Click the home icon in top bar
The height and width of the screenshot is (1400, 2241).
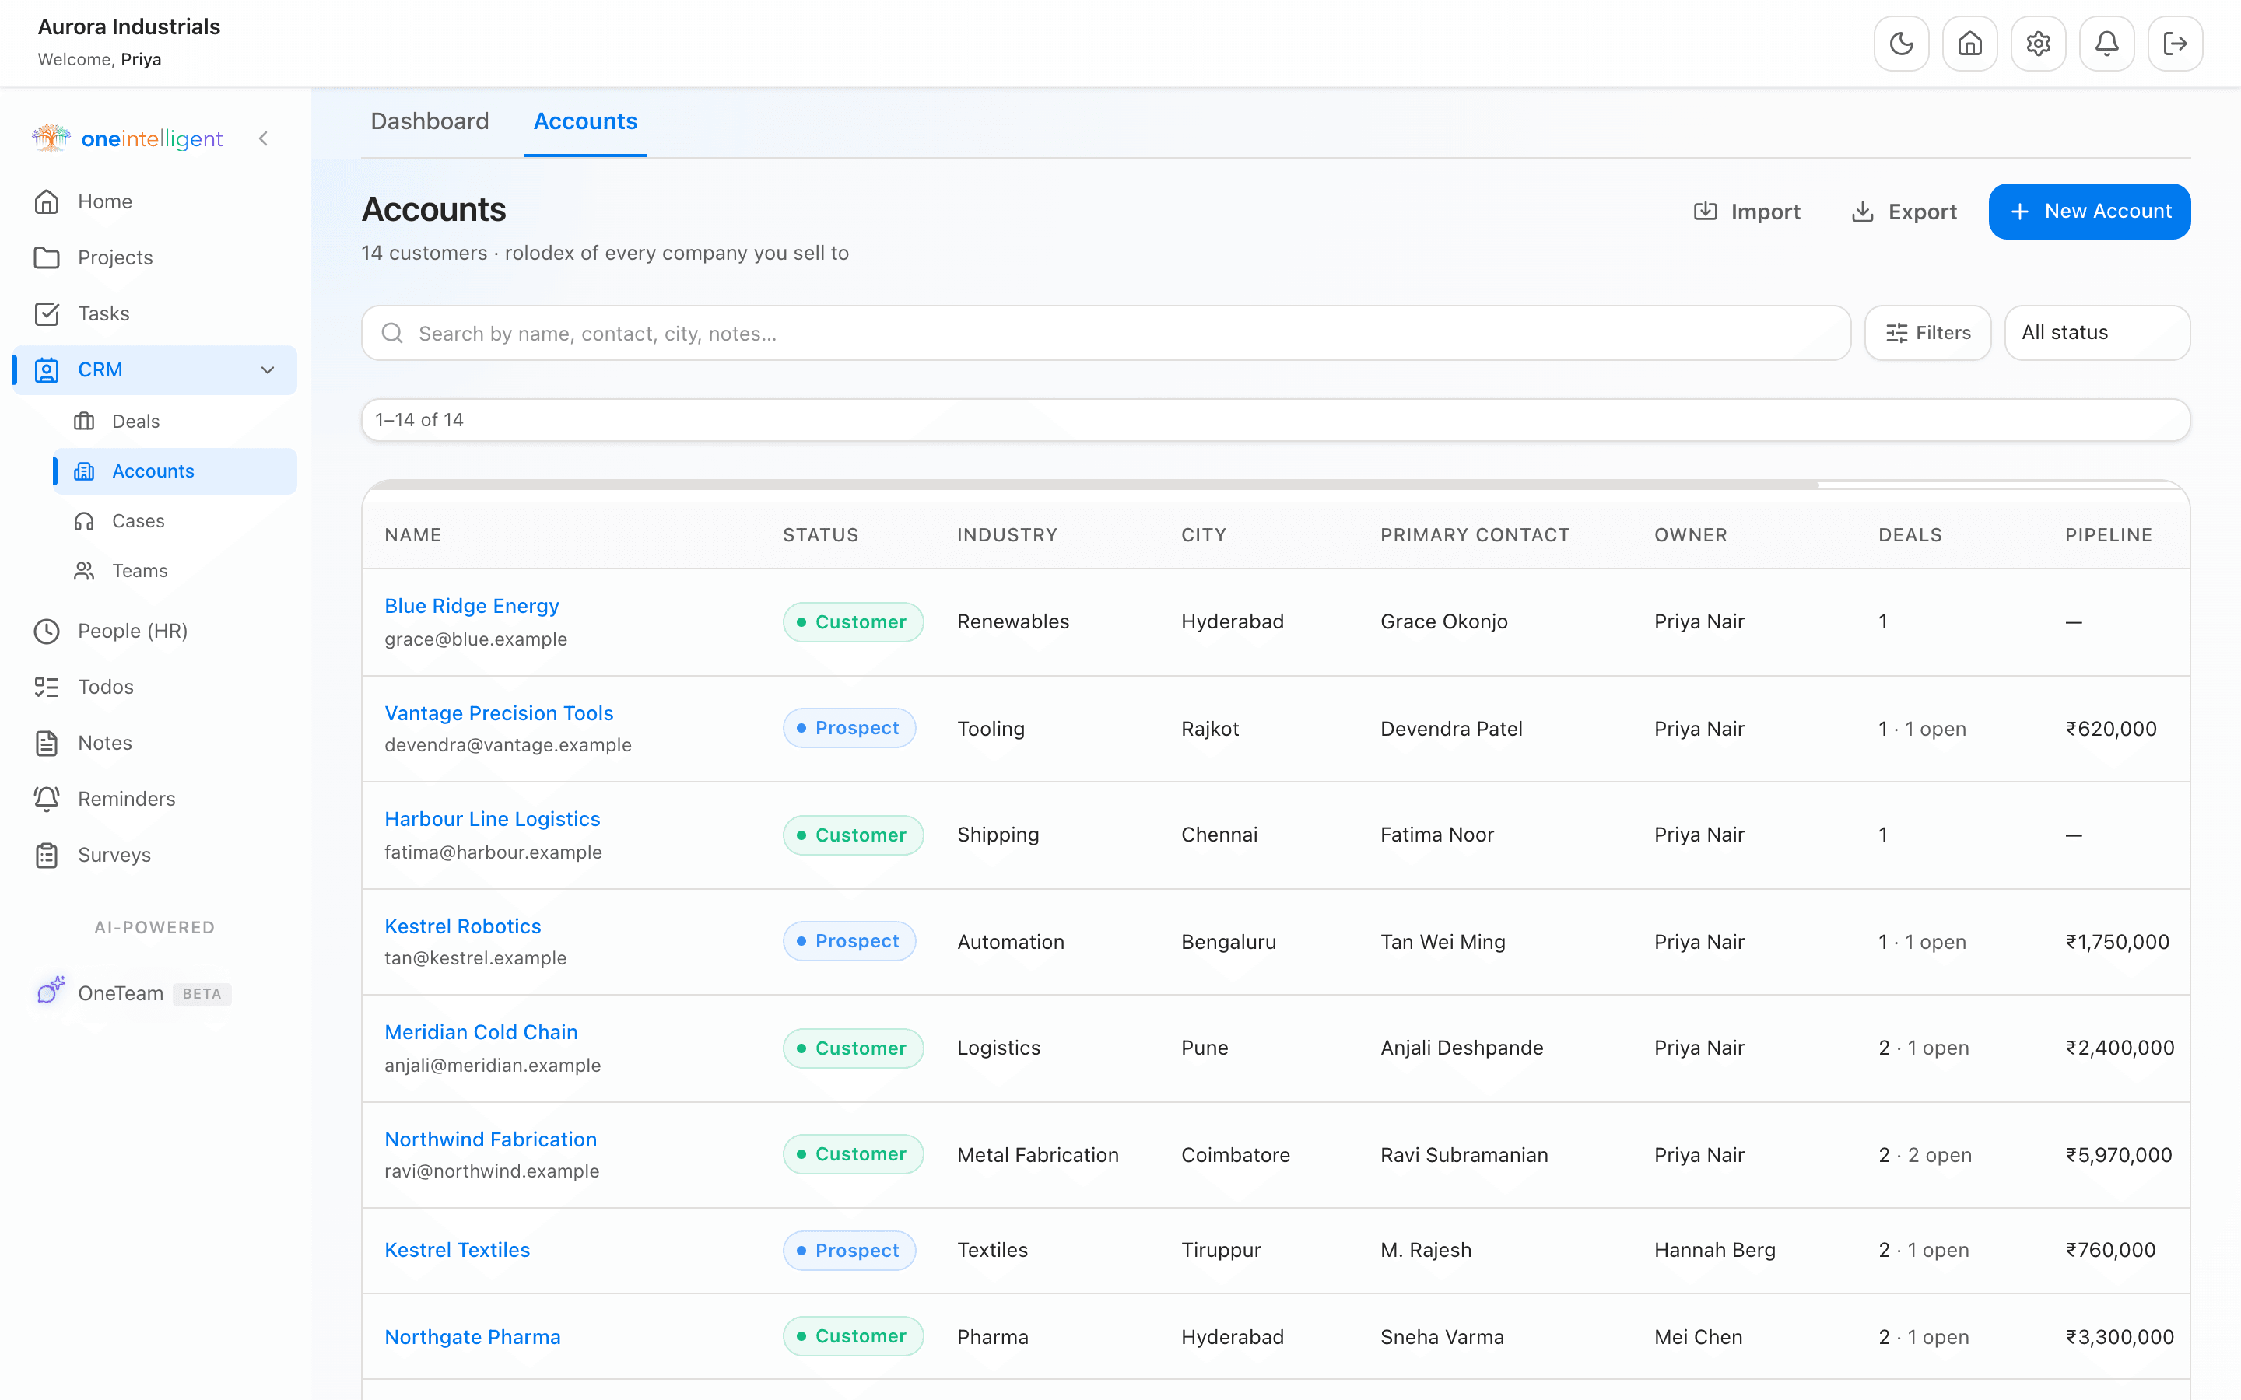pyautogui.click(x=1969, y=44)
